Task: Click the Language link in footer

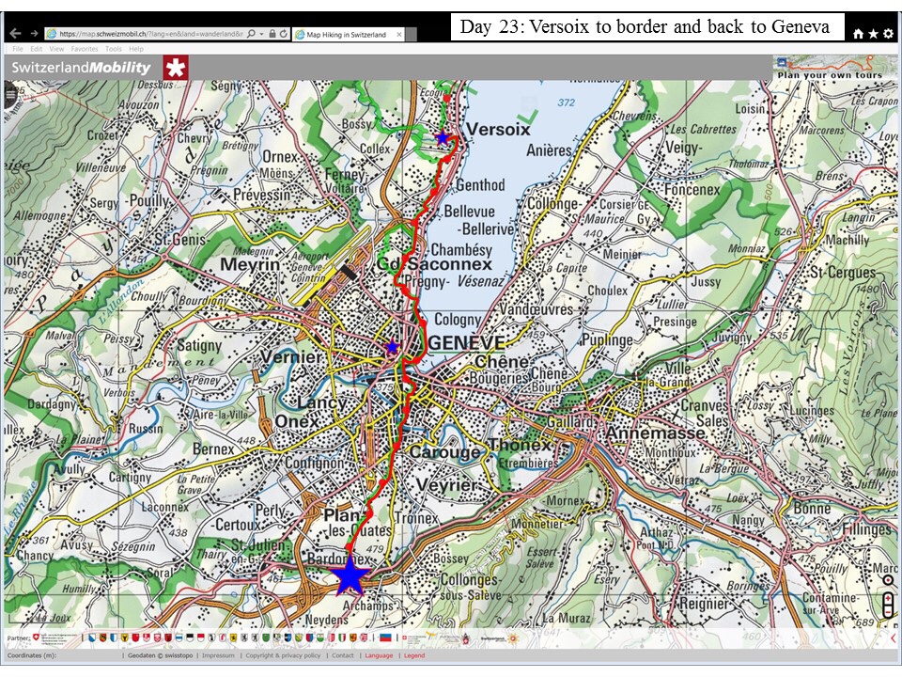Action: (x=379, y=655)
